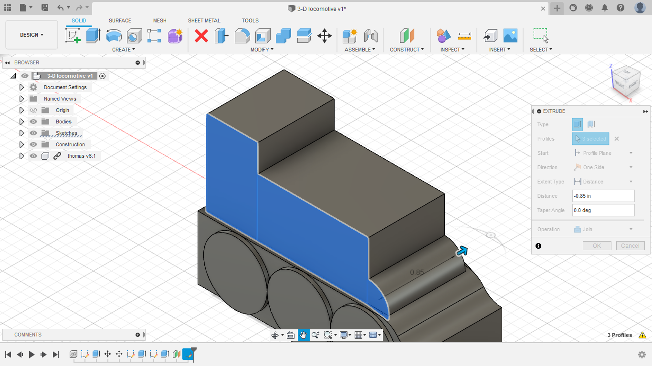
Task: Choose the Thin Extrude type option
Action: pyautogui.click(x=591, y=124)
